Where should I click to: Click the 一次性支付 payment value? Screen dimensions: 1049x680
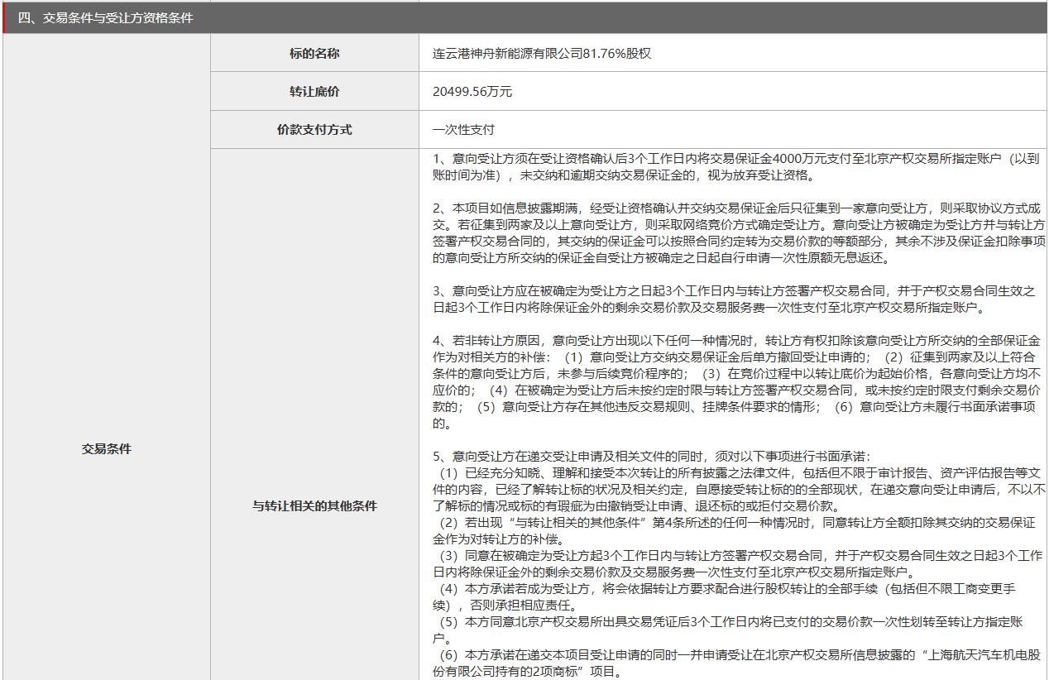coord(463,130)
